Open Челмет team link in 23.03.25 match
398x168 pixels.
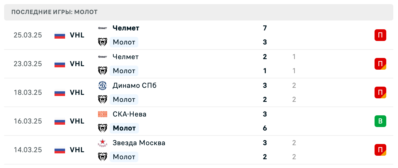click(x=125, y=57)
